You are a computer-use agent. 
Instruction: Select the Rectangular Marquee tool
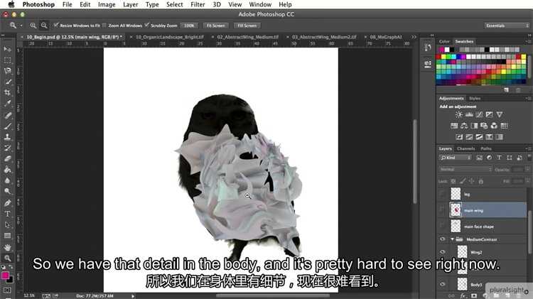7,60
